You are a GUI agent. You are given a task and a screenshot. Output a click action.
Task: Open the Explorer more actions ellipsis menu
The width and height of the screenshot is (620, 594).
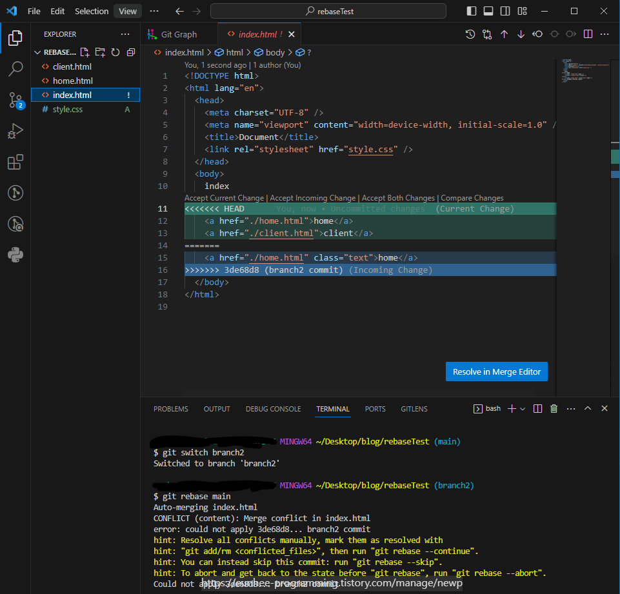tap(125, 34)
